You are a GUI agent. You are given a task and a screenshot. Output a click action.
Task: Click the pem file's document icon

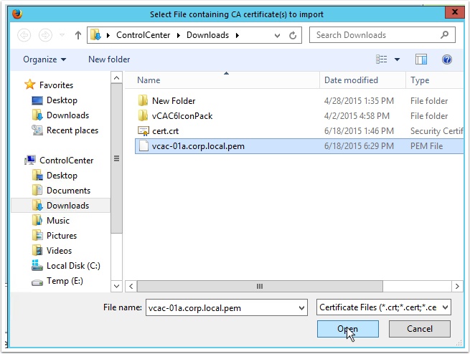[144, 146]
